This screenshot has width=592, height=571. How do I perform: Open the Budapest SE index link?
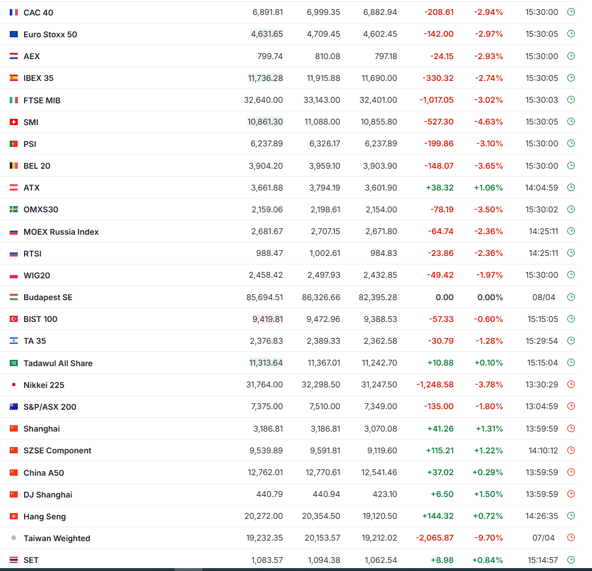48,297
